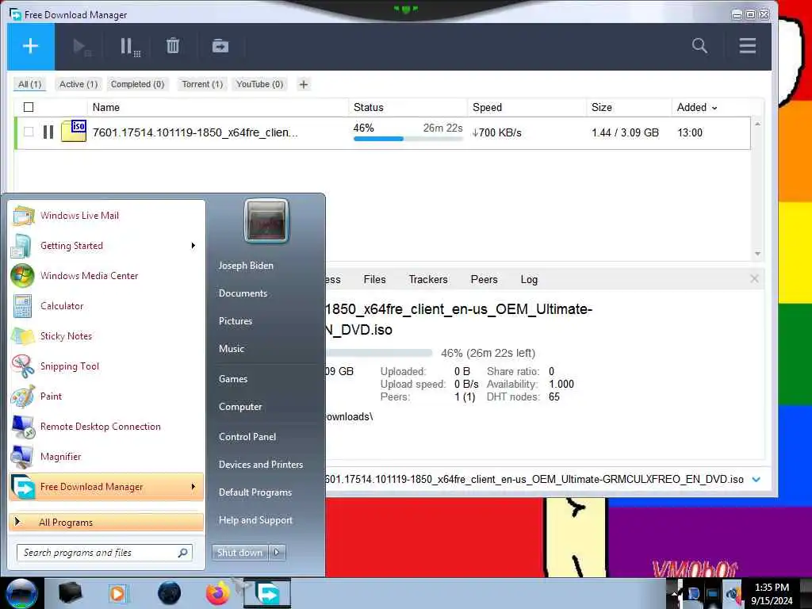Viewport: 812px width, 609px height.
Task: Open shut down options arrow
Action: click(277, 553)
